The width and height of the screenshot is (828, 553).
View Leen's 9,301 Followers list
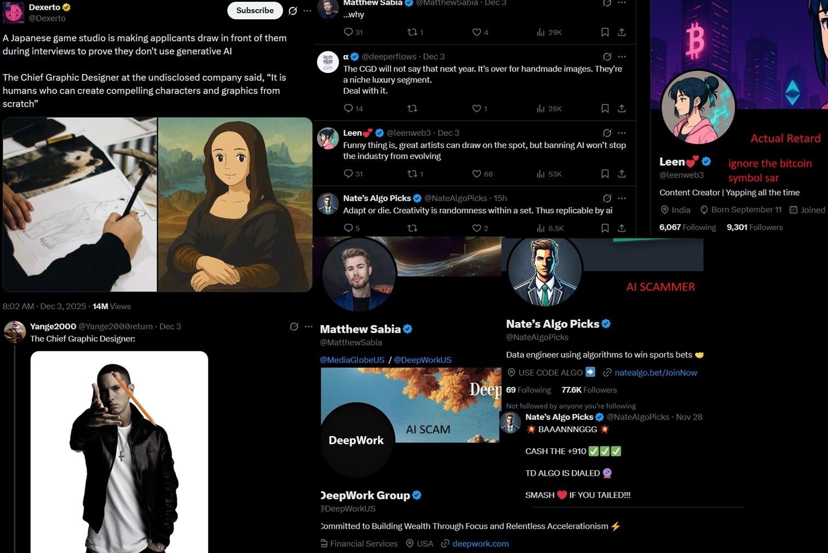pyautogui.click(x=755, y=227)
